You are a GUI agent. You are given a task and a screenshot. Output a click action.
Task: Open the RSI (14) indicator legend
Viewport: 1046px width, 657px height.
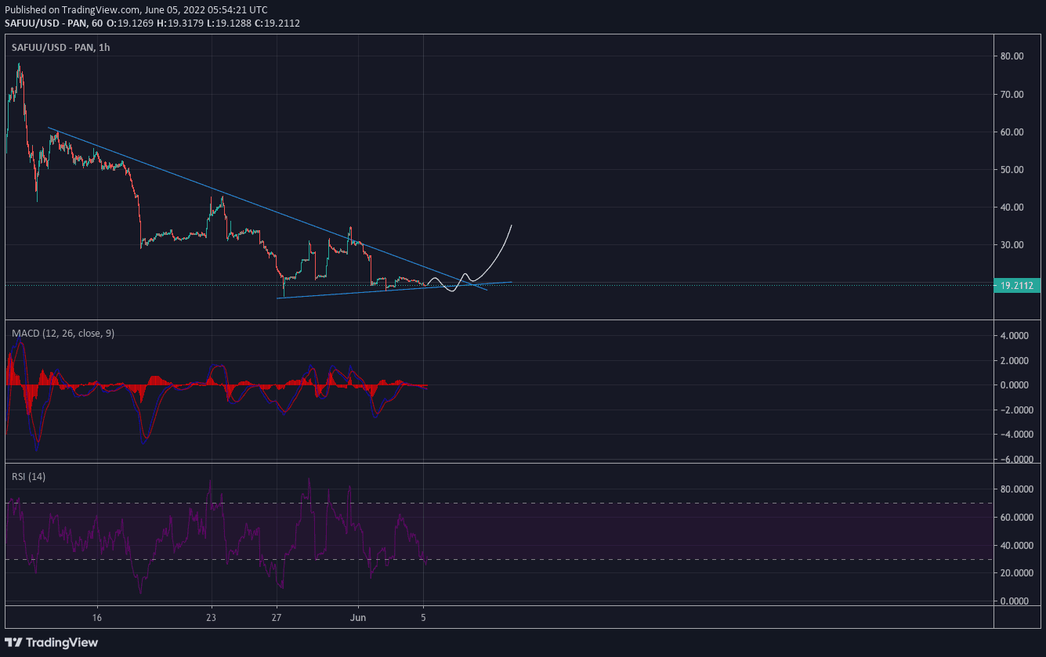(28, 476)
